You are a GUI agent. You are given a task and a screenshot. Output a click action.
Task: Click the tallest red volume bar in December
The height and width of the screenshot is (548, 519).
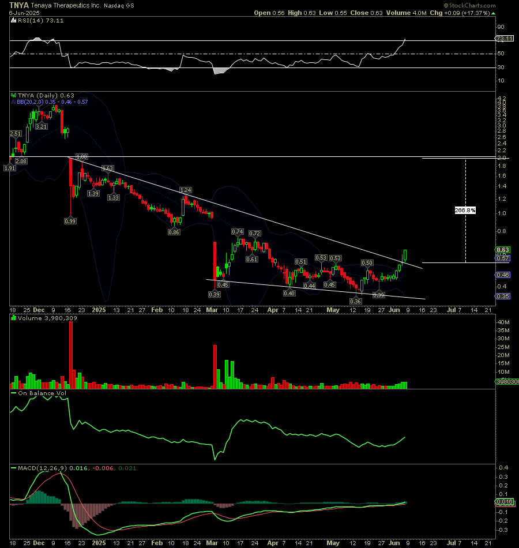71,355
